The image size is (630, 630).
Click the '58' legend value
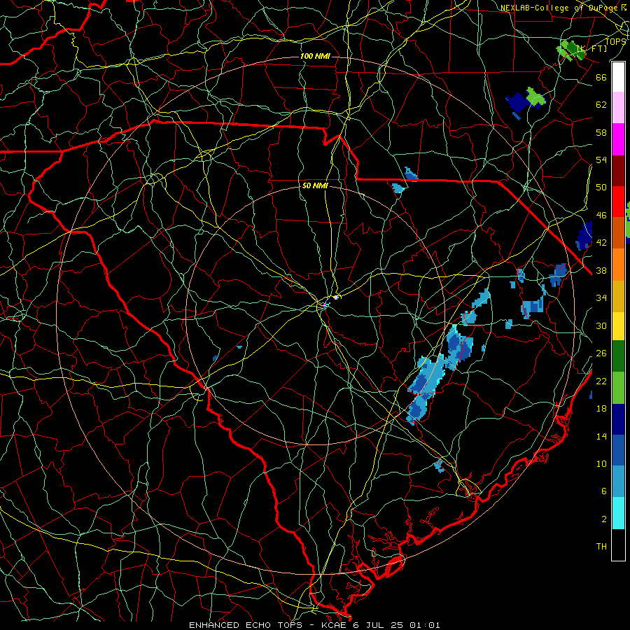pyautogui.click(x=601, y=132)
